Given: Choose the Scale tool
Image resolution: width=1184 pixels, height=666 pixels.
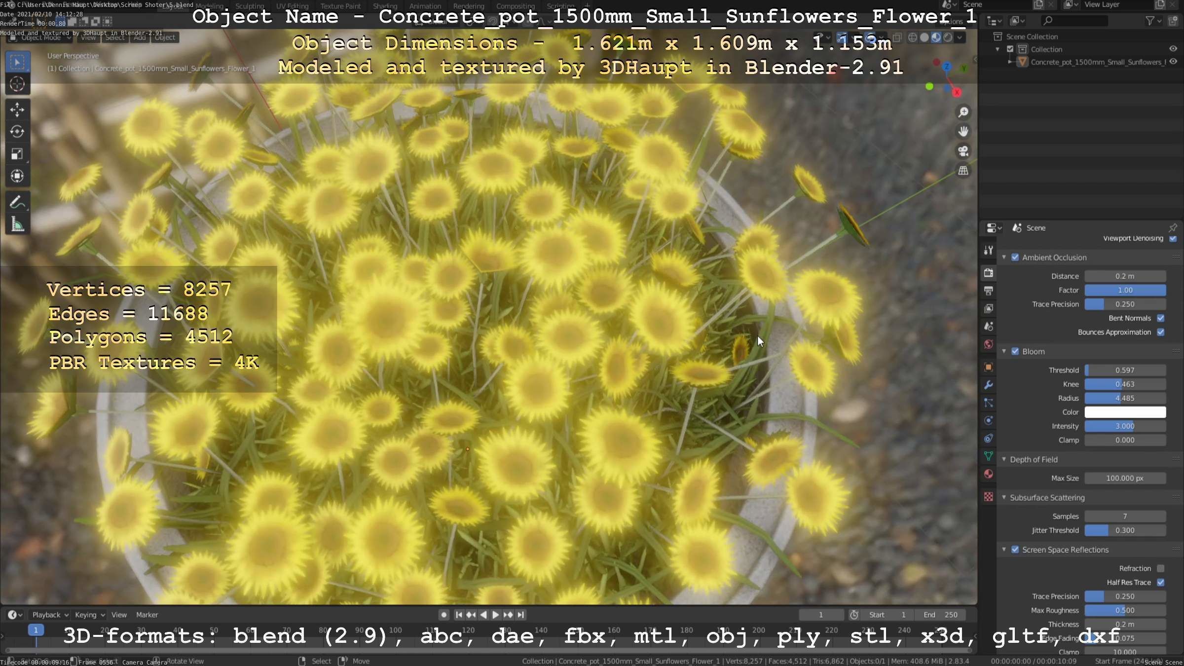Looking at the screenshot, I should click(x=17, y=154).
